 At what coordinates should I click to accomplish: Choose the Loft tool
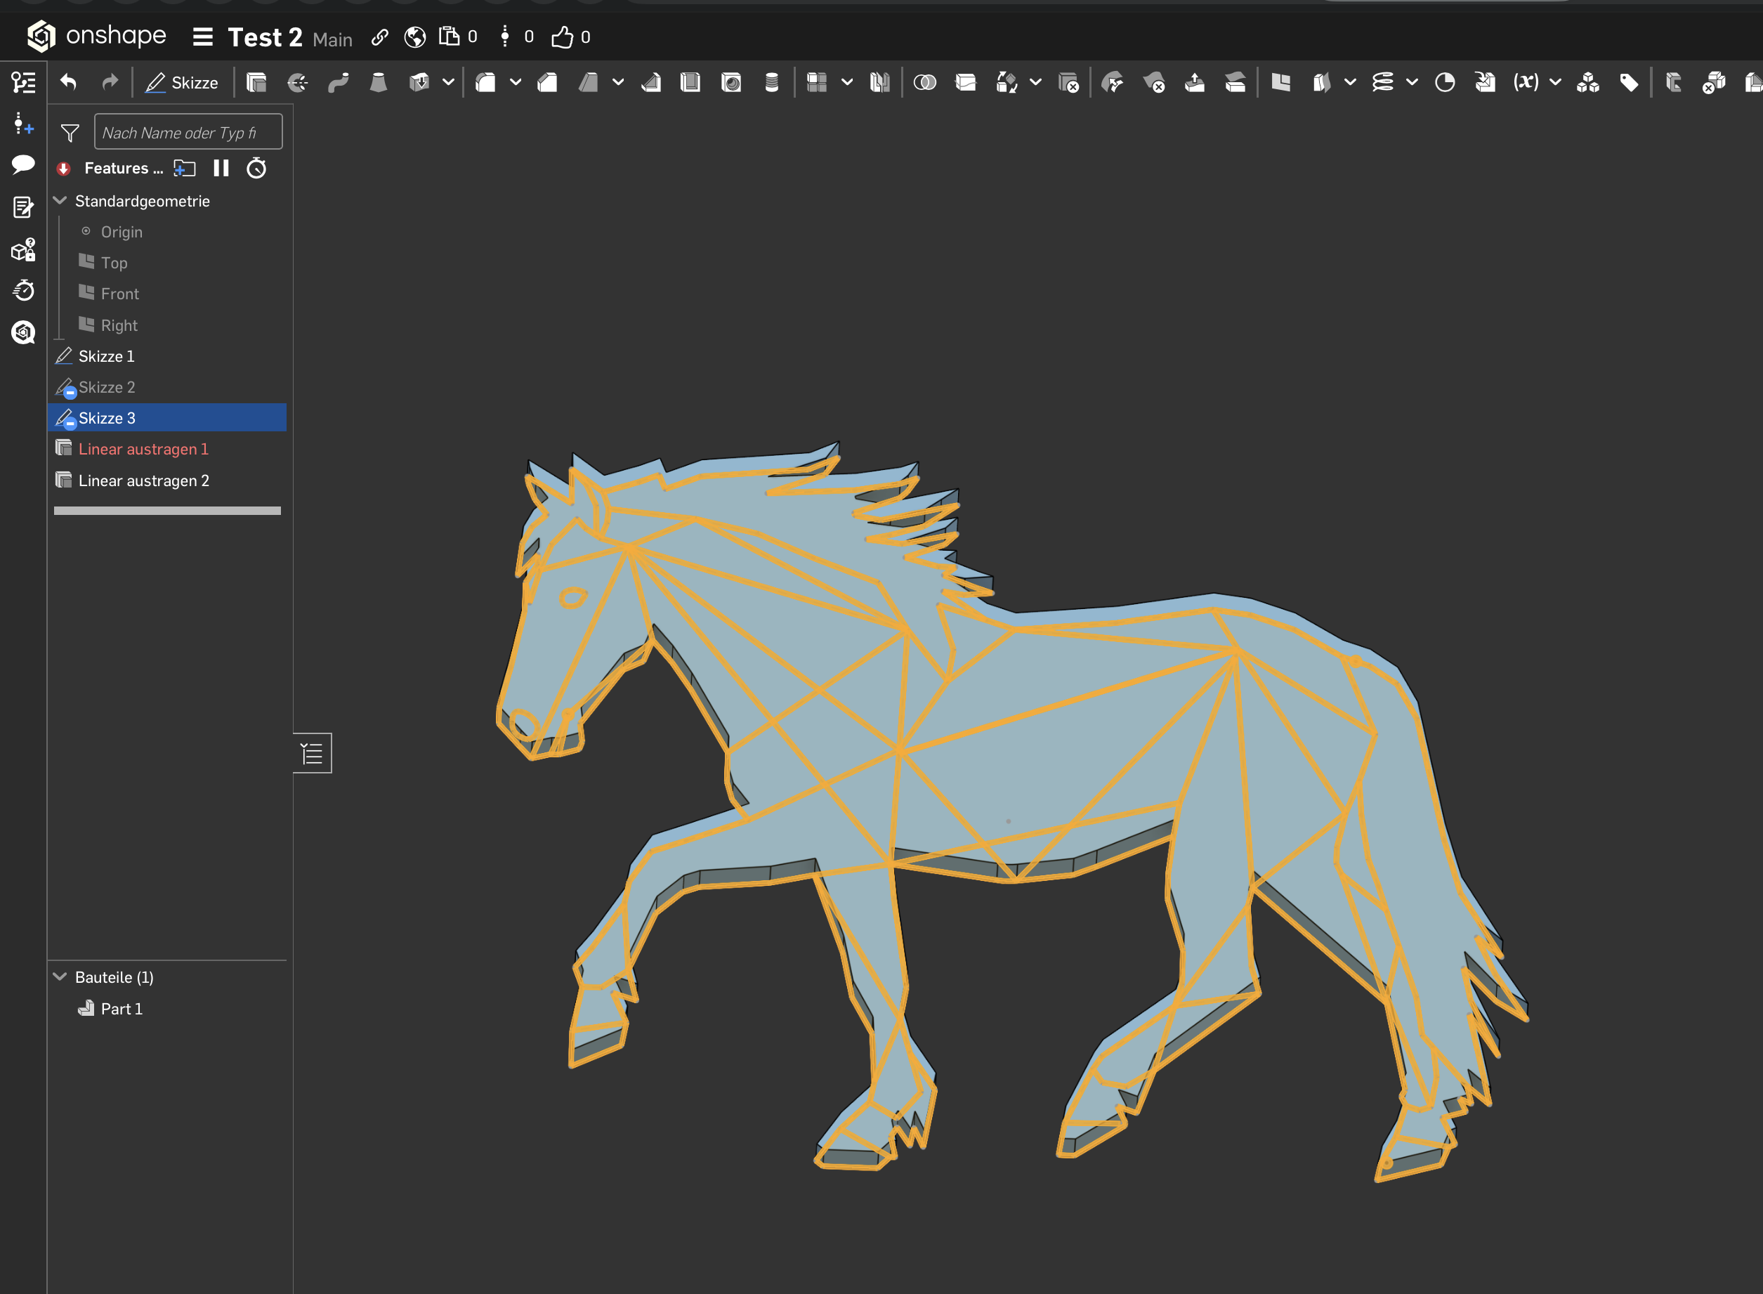pyautogui.click(x=379, y=82)
